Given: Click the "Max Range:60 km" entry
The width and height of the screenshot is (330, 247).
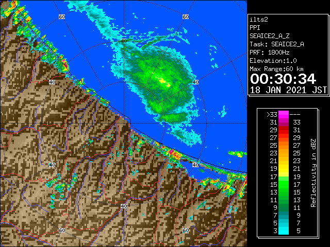Looking at the screenshot, I should click(276, 69).
